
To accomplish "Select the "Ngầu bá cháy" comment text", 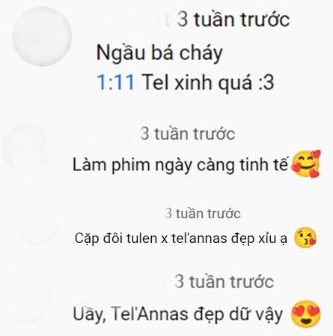I will click(x=159, y=53).
